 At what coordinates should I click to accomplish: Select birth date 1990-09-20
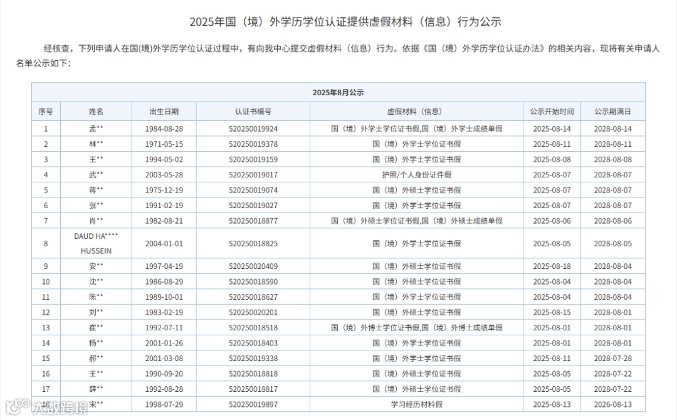coord(164,374)
